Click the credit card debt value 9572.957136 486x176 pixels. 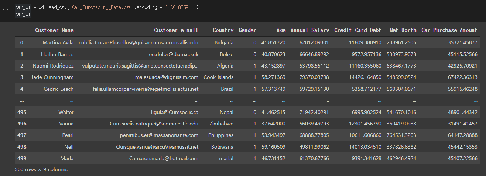[x=367, y=54]
